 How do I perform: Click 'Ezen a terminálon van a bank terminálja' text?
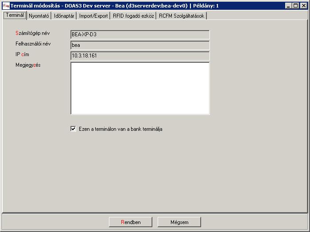(x=120, y=129)
